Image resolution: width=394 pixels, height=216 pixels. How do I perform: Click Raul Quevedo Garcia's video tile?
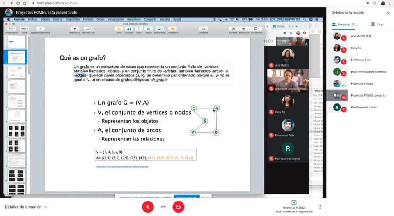click(x=288, y=151)
